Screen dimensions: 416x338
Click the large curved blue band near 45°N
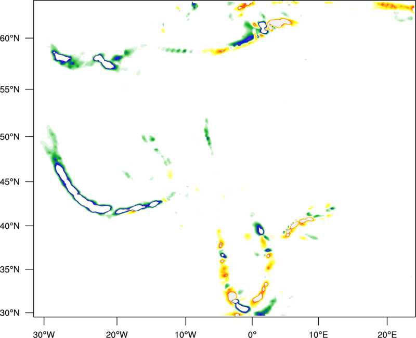(70, 185)
